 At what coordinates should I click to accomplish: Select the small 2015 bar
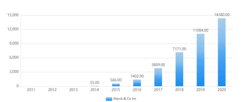pyautogui.click(x=116, y=85)
